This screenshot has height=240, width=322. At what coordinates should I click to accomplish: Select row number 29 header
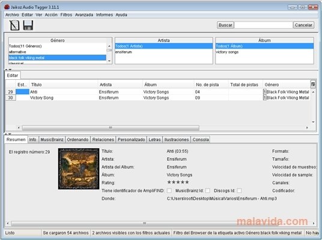pyautogui.click(x=10, y=92)
